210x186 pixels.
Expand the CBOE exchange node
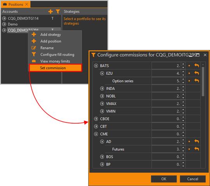point(96,119)
